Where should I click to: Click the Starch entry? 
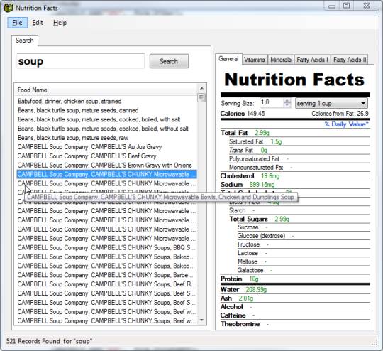pyautogui.click(x=242, y=210)
